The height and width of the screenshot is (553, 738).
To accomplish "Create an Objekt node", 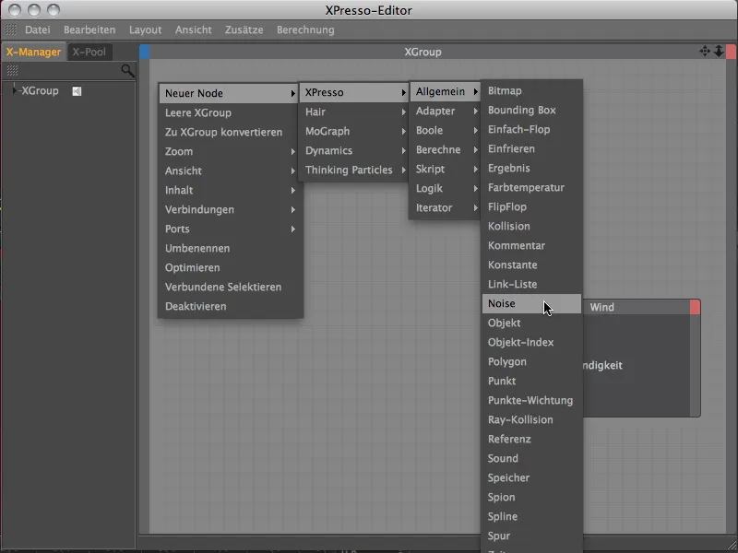I will (531, 323).
